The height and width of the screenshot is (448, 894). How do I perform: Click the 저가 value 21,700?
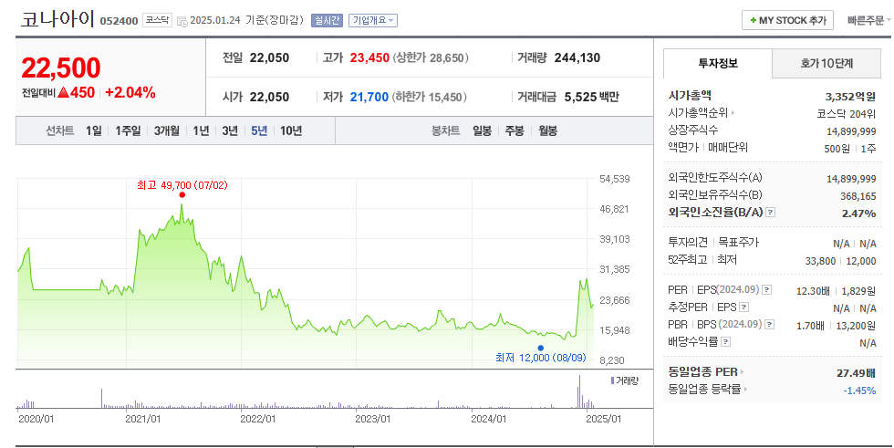[x=369, y=98]
